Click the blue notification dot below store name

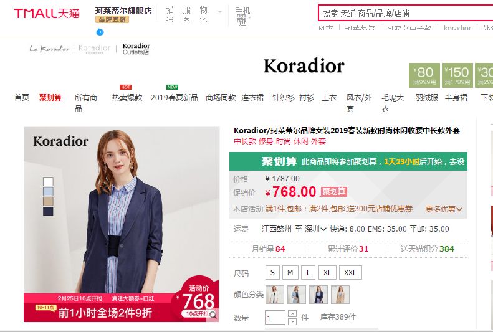100,32
